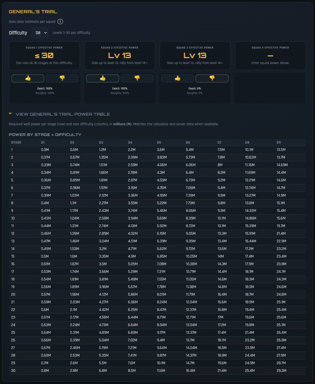Give thumbs down for Squad 1 estimate
The image size is (315, 384).
[62, 78]
